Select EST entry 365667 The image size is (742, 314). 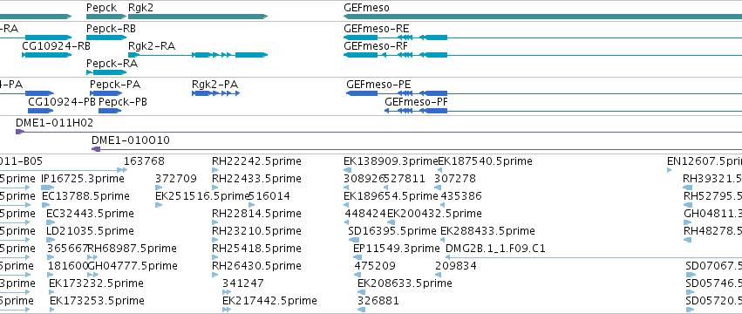pyautogui.click(x=68, y=249)
